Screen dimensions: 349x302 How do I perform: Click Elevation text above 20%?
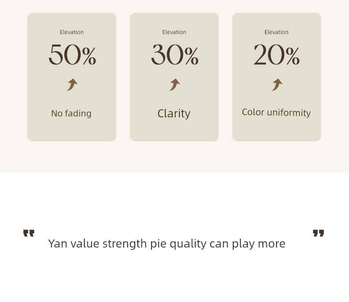277,32
